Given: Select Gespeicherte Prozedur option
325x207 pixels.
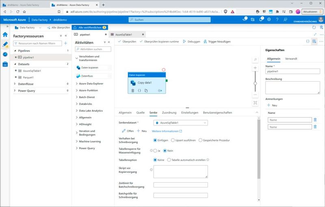Looking at the screenshot, I should pyautogui.click(x=200, y=140).
